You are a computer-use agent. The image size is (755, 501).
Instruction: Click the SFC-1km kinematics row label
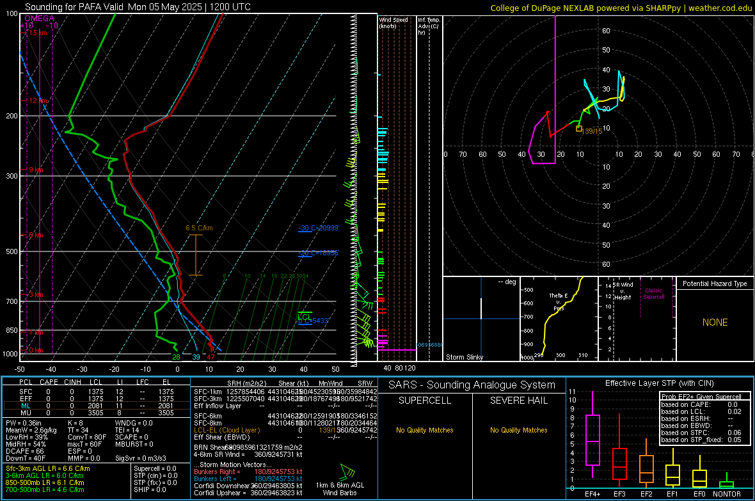tap(208, 392)
